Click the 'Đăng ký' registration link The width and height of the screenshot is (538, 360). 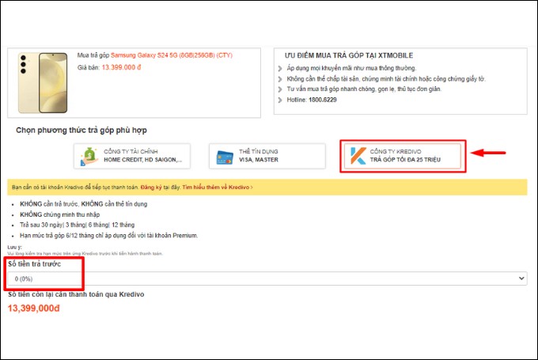coord(151,187)
